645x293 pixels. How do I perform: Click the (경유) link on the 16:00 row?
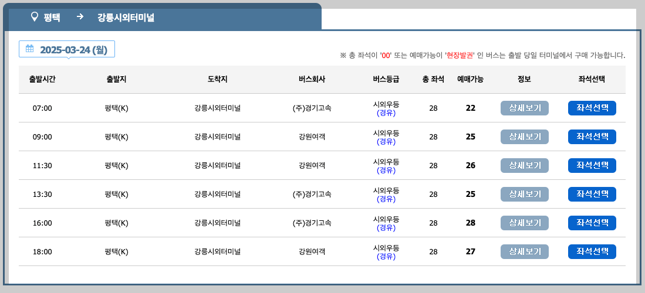[x=386, y=227]
